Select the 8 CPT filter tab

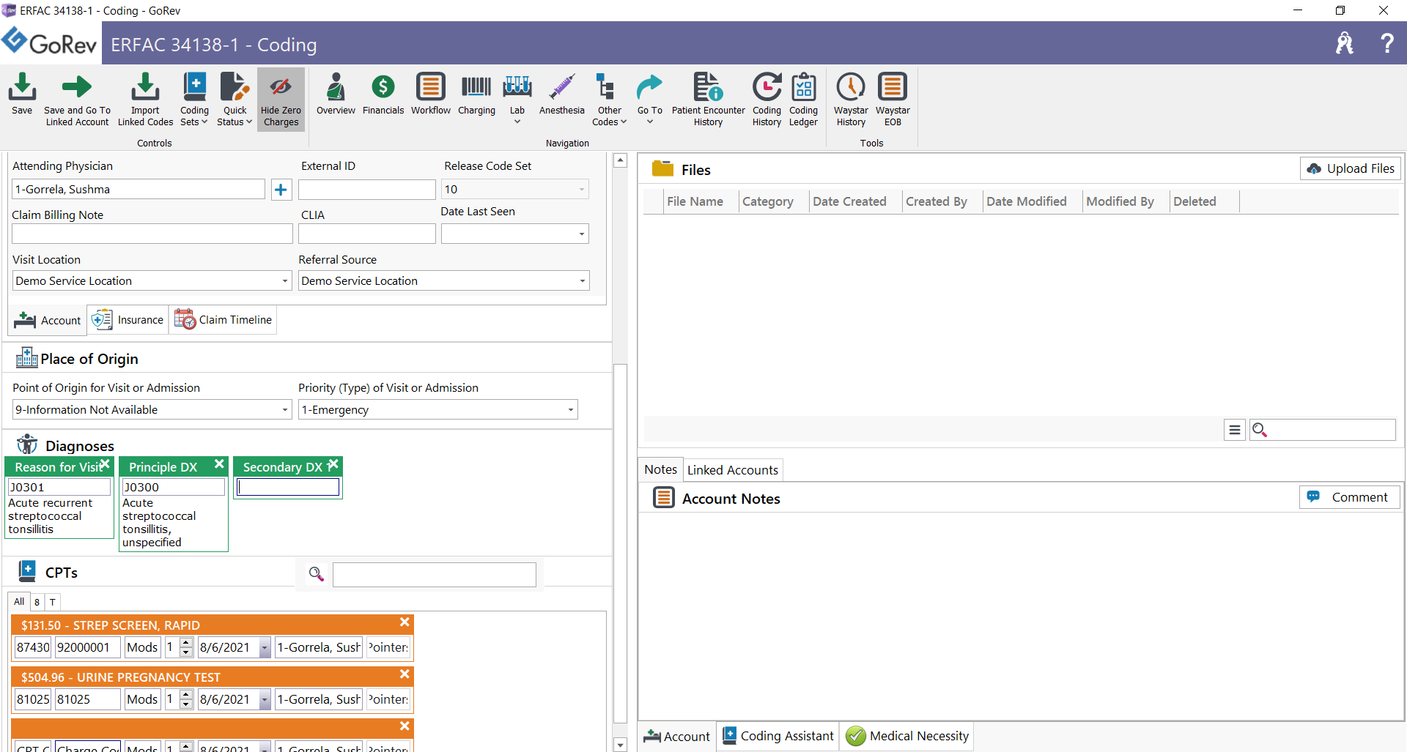tap(37, 602)
